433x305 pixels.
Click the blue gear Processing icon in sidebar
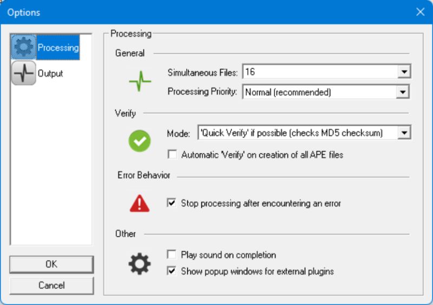coord(24,48)
